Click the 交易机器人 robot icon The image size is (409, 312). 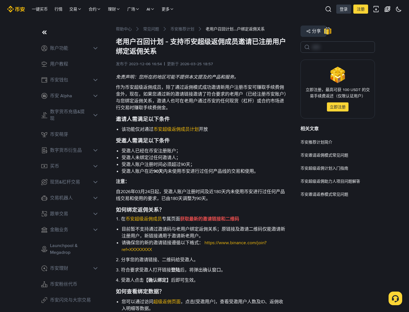[x=44, y=198]
